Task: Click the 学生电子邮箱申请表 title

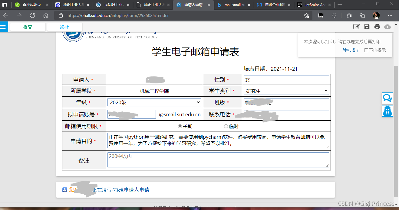Action: 195,52
